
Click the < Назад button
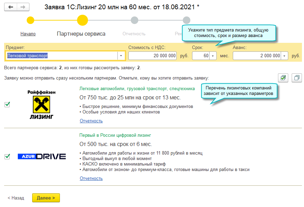(x=16, y=198)
